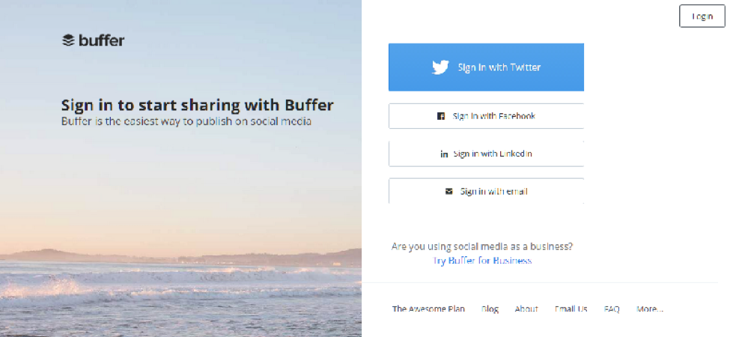Click the Email Us footer link
This screenshot has width=730, height=337.
(571, 309)
